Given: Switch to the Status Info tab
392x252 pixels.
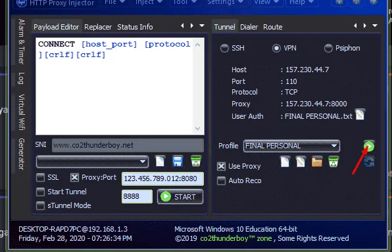Looking at the screenshot, I should click(x=135, y=27).
